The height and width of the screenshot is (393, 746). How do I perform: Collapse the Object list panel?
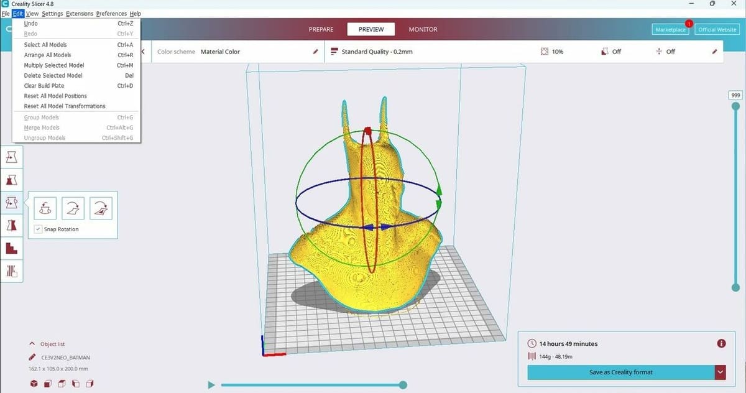pos(32,344)
